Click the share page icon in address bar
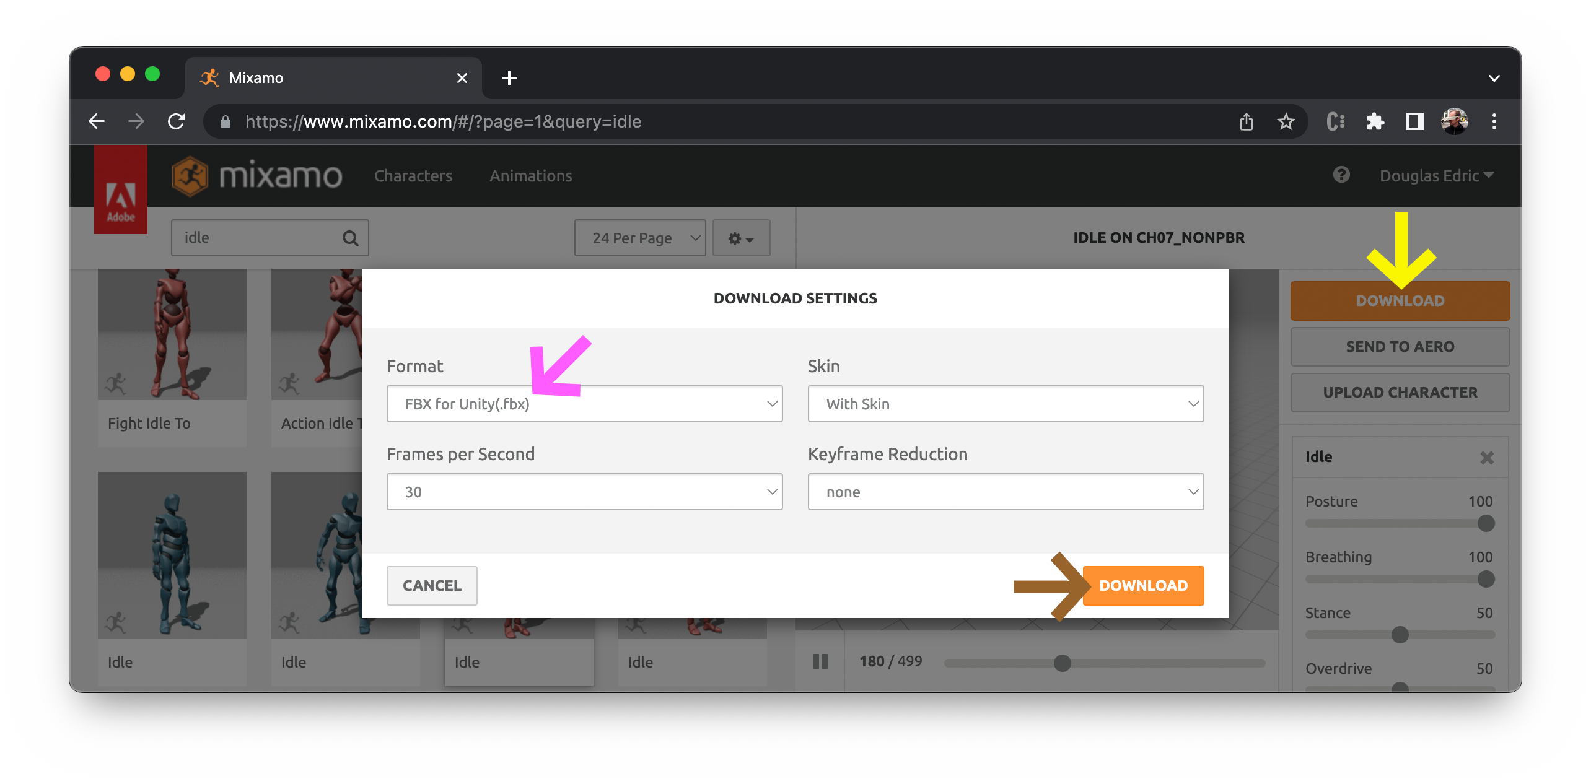Viewport: 1591px width, 784px height. 1247,121
